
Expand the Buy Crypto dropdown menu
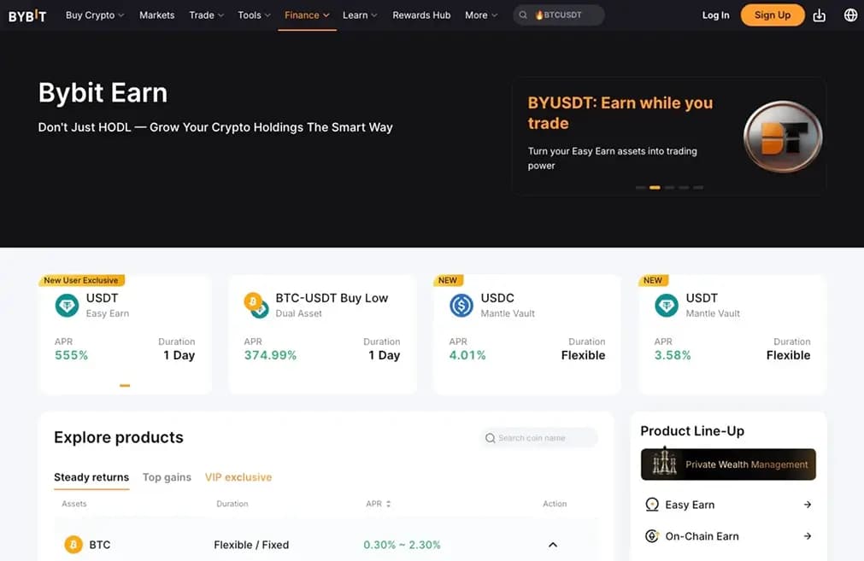(94, 15)
